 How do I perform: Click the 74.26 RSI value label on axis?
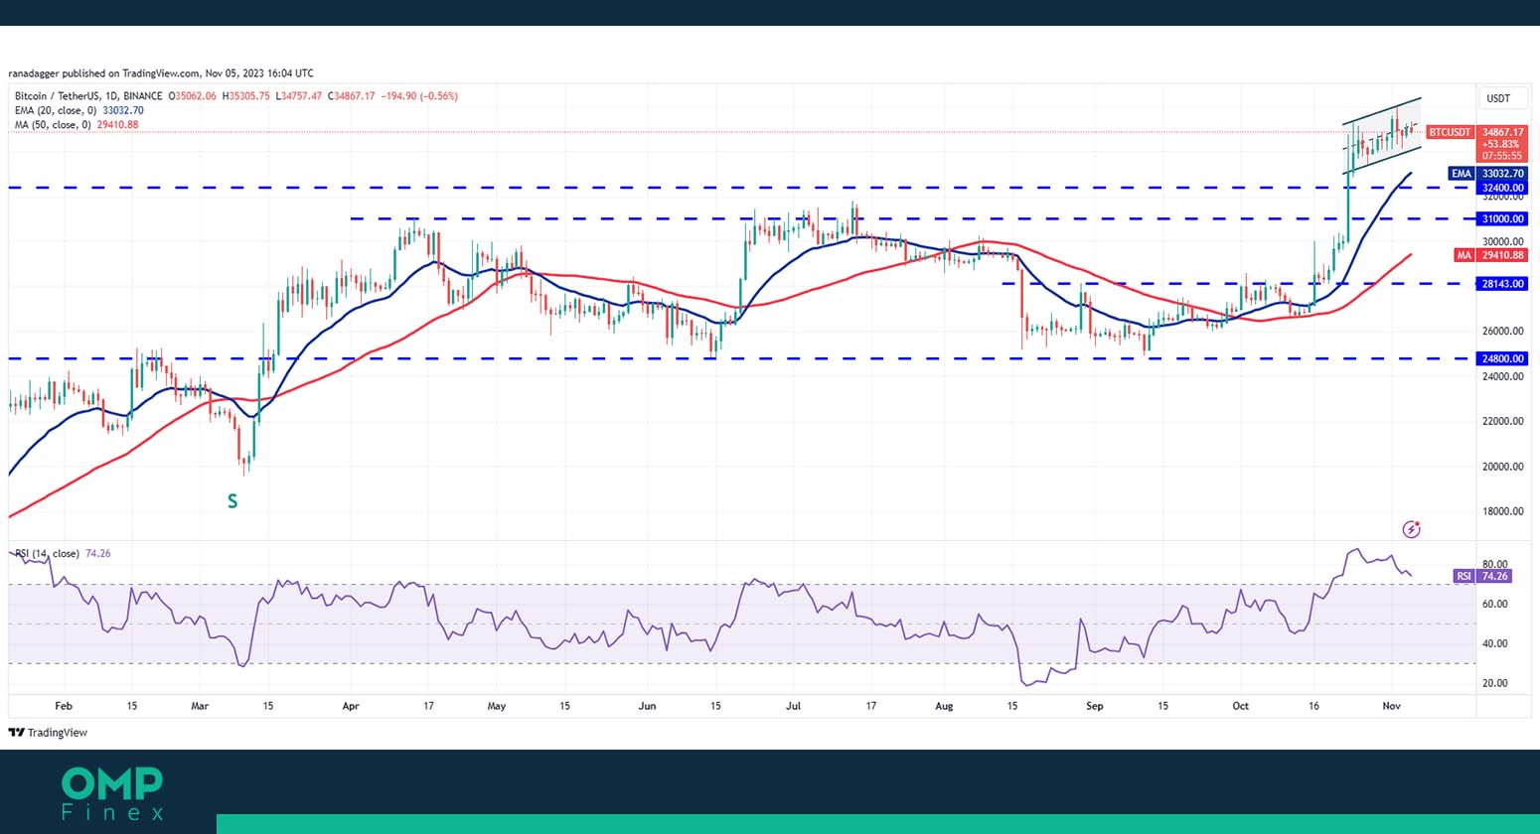tap(1495, 576)
